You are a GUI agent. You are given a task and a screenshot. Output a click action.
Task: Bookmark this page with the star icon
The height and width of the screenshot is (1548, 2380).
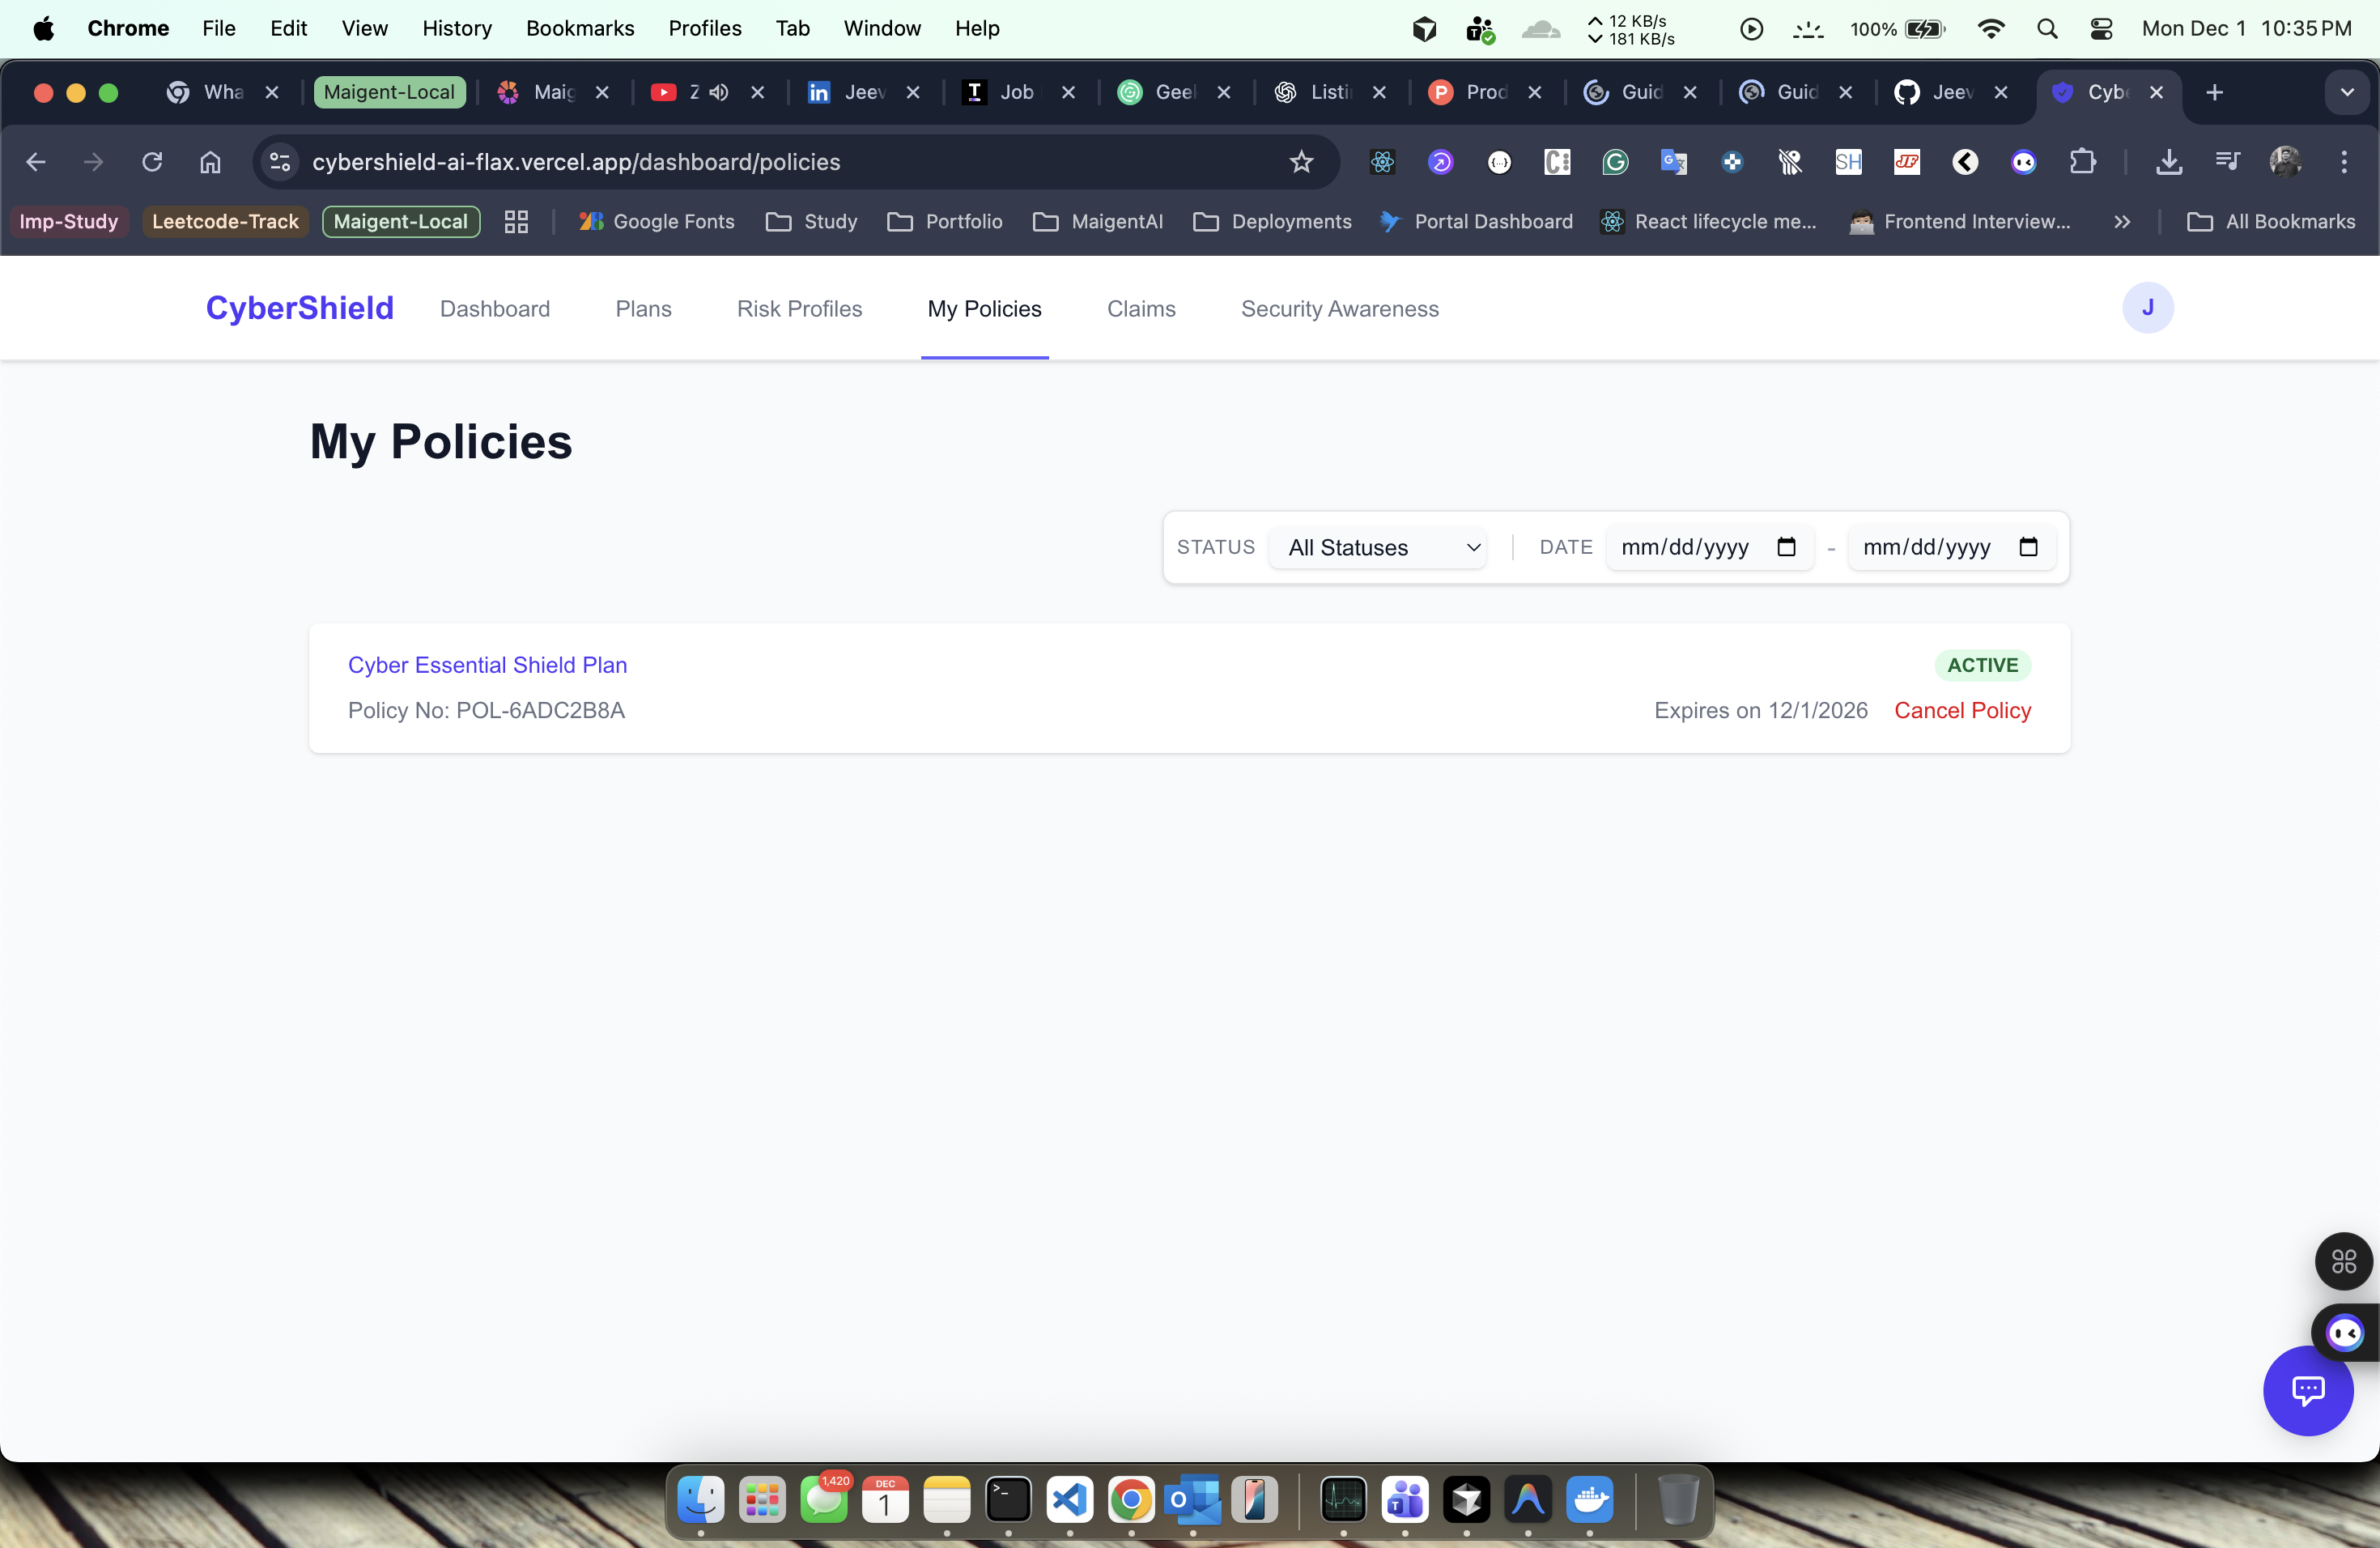(1300, 162)
